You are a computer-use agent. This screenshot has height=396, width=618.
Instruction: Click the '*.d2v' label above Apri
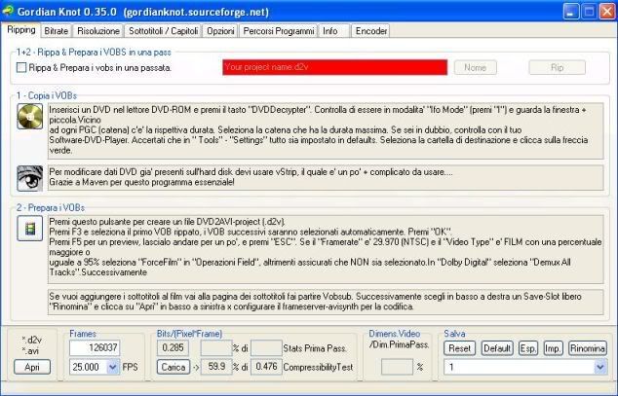[x=31, y=340]
